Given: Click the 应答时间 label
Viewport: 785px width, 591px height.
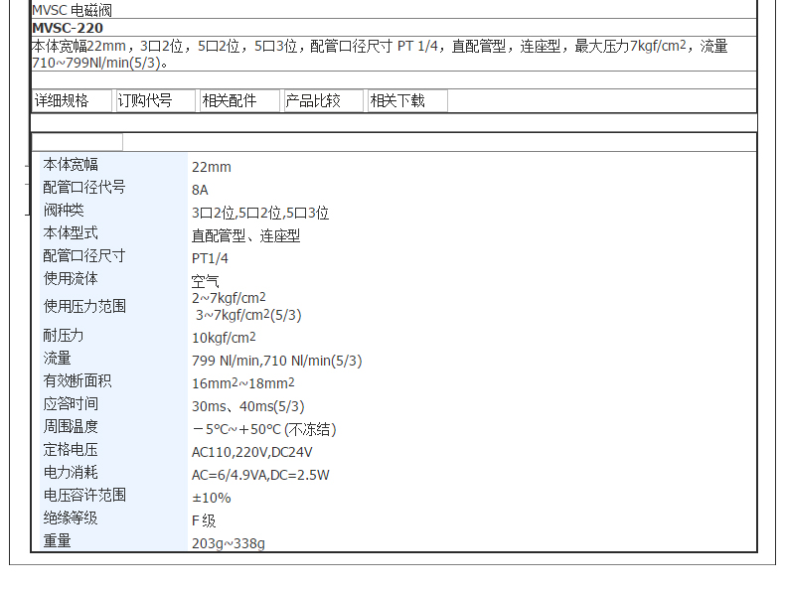Looking at the screenshot, I should [x=71, y=403].
